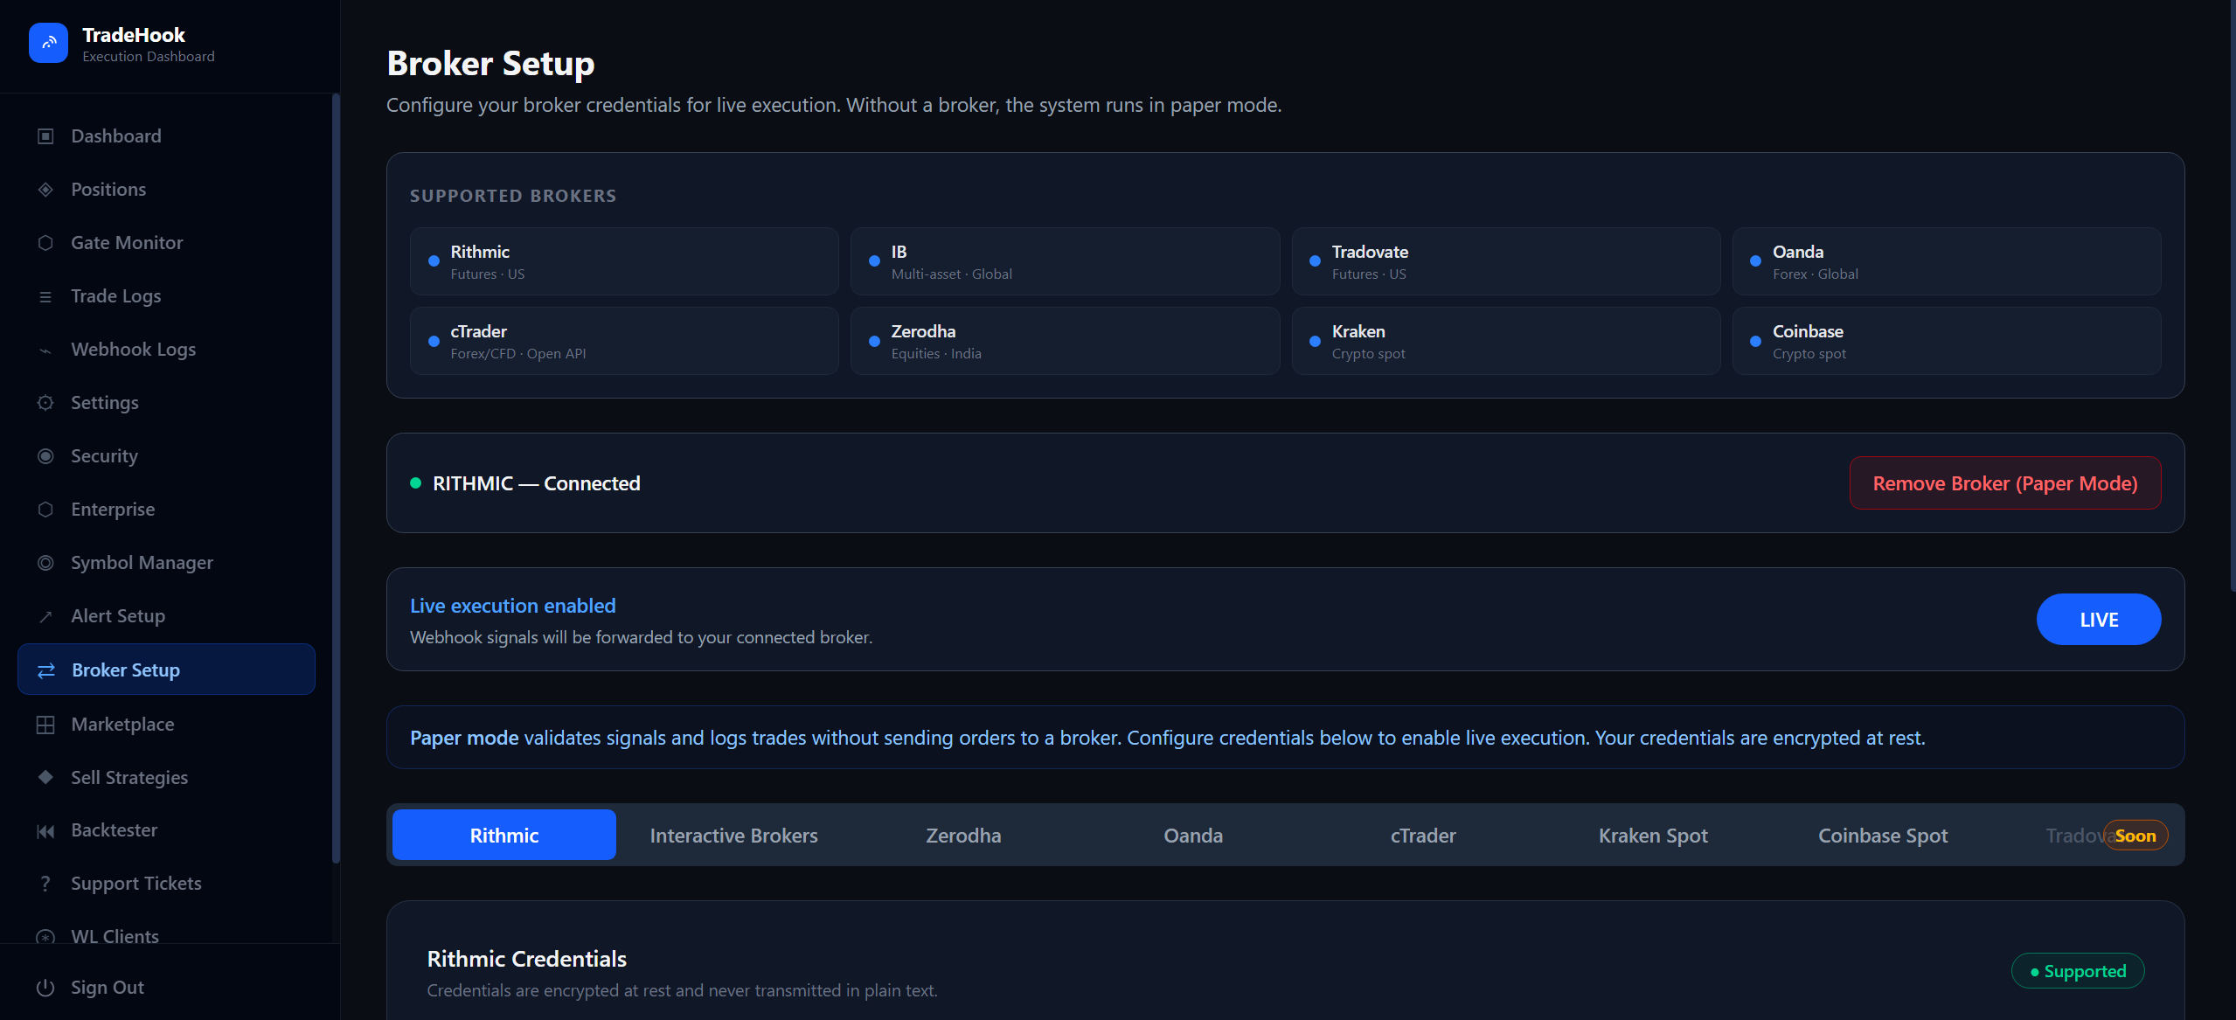Select the Rithmic credentials tab
Image resolution: width=2236 pixels, height=1020 pixels.
pos(504,836)
